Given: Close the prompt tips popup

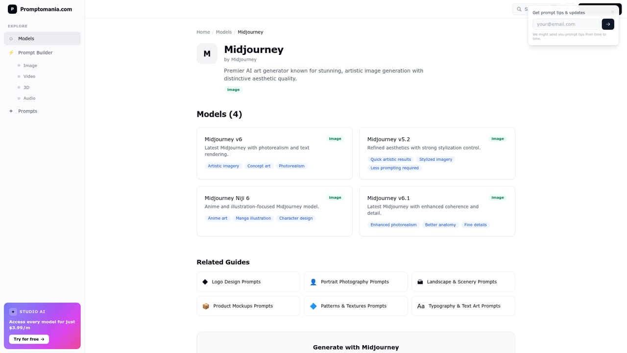Looking at the screenshot, I should tap(612, 12).
